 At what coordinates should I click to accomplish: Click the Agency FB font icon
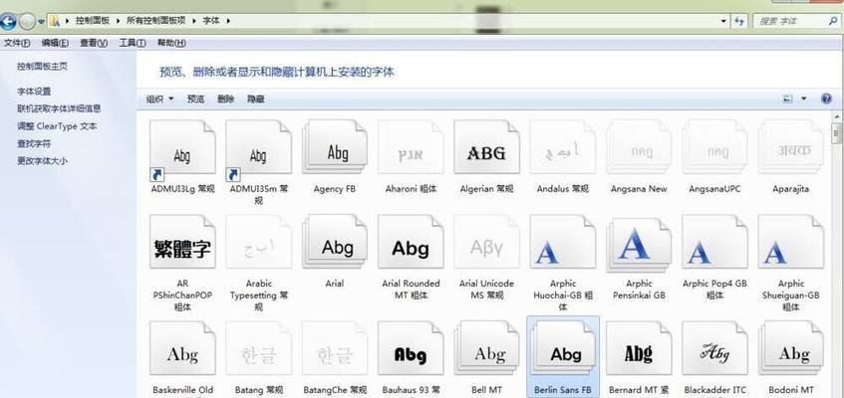click(335, 154)
